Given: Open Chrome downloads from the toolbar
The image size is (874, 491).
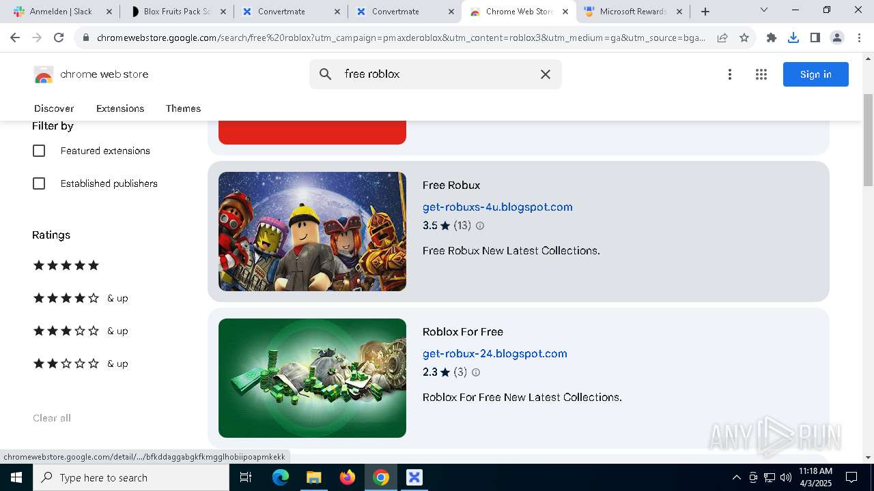Looking at the screenshot, I should point(793,38).
